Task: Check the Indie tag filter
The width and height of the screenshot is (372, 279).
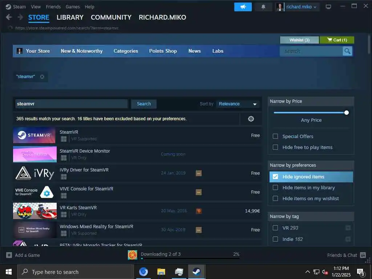Action: pos(275,239)
